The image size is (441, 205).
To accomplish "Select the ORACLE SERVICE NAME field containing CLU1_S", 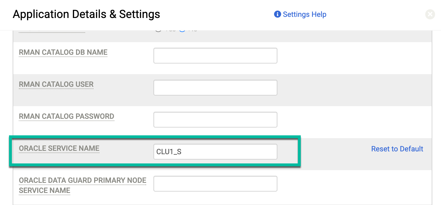I will tap(215, 151).
